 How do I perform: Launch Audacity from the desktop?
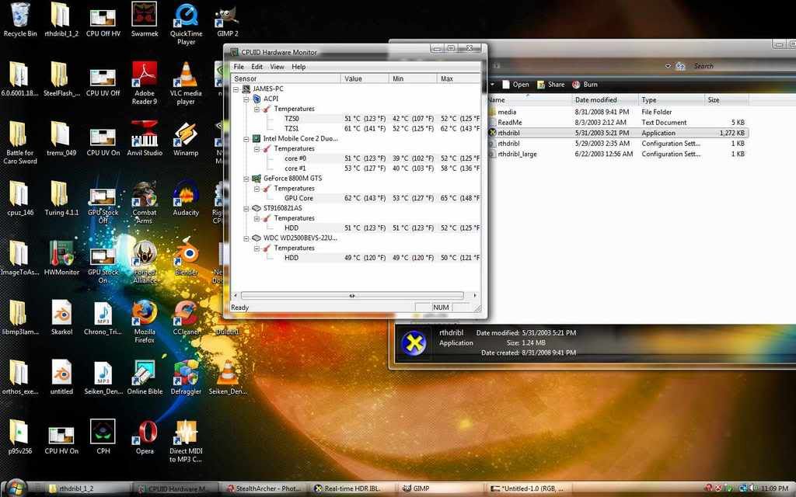(186, 198)
